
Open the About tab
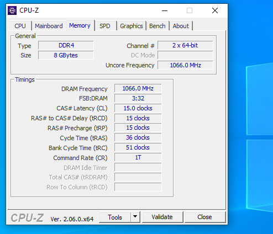[181, 26]
